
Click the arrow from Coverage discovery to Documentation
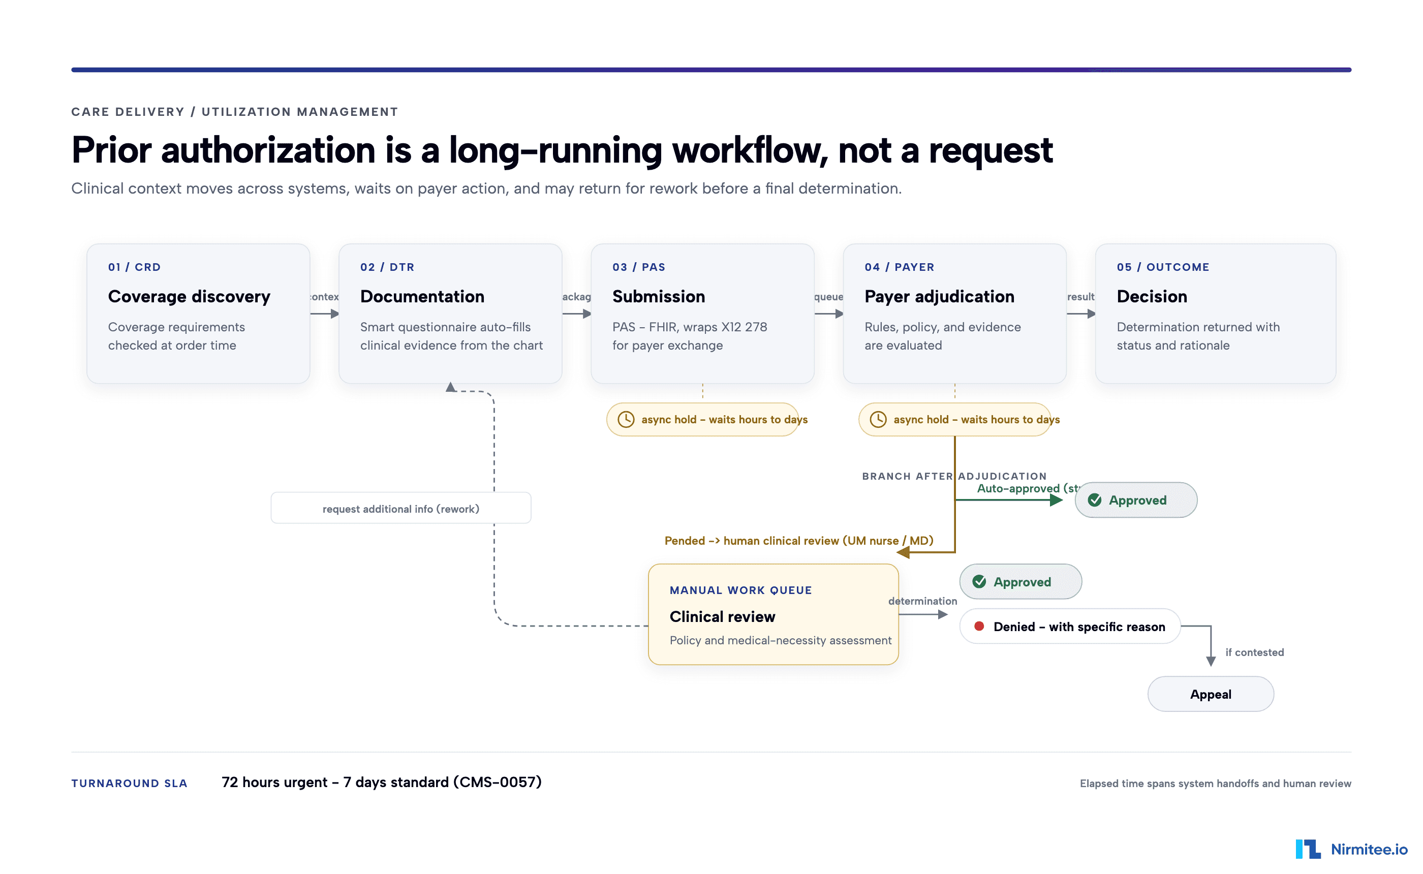[324, 314]
